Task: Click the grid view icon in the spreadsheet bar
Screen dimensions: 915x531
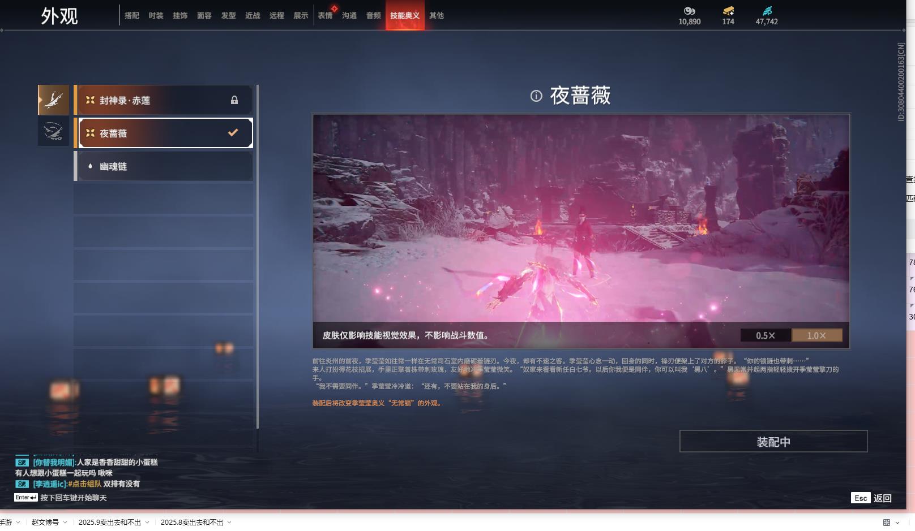Action: point(887,523)
